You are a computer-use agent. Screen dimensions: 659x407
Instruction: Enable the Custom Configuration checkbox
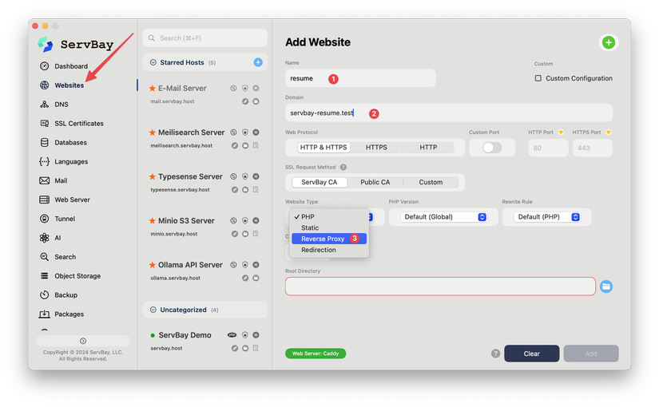pos(538,78)
